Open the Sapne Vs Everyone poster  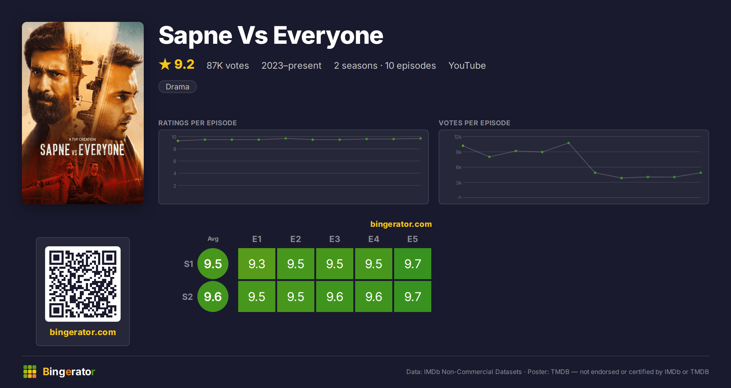click(83, 113)
